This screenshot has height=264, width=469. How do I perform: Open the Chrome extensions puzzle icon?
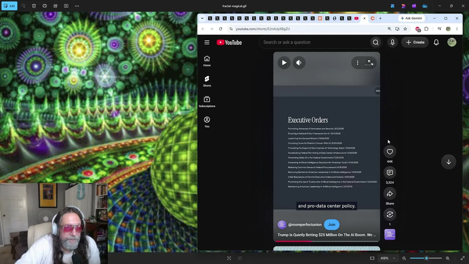[426, 29]
